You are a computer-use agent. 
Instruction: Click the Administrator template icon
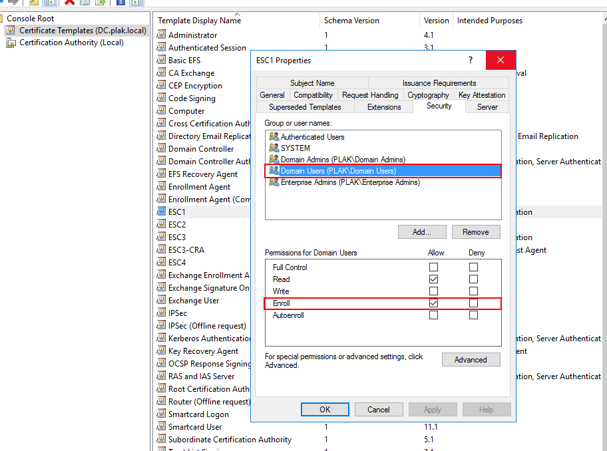tap(161, 35)
